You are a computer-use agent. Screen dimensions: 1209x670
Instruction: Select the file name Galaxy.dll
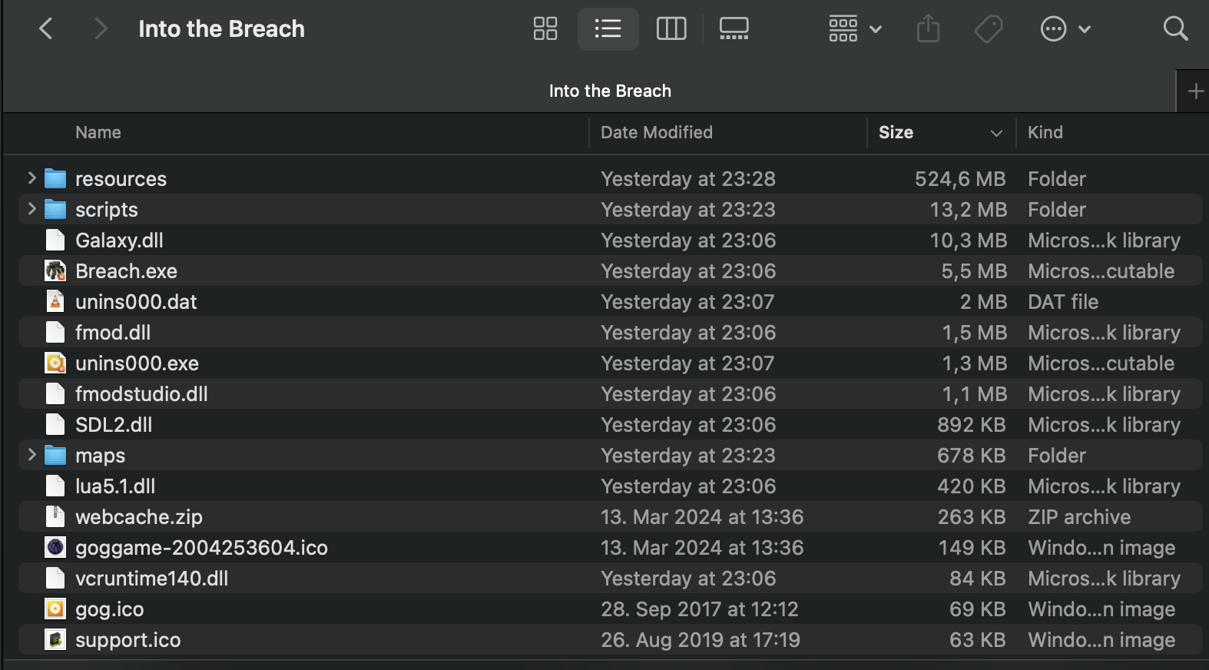click(119, 240)
